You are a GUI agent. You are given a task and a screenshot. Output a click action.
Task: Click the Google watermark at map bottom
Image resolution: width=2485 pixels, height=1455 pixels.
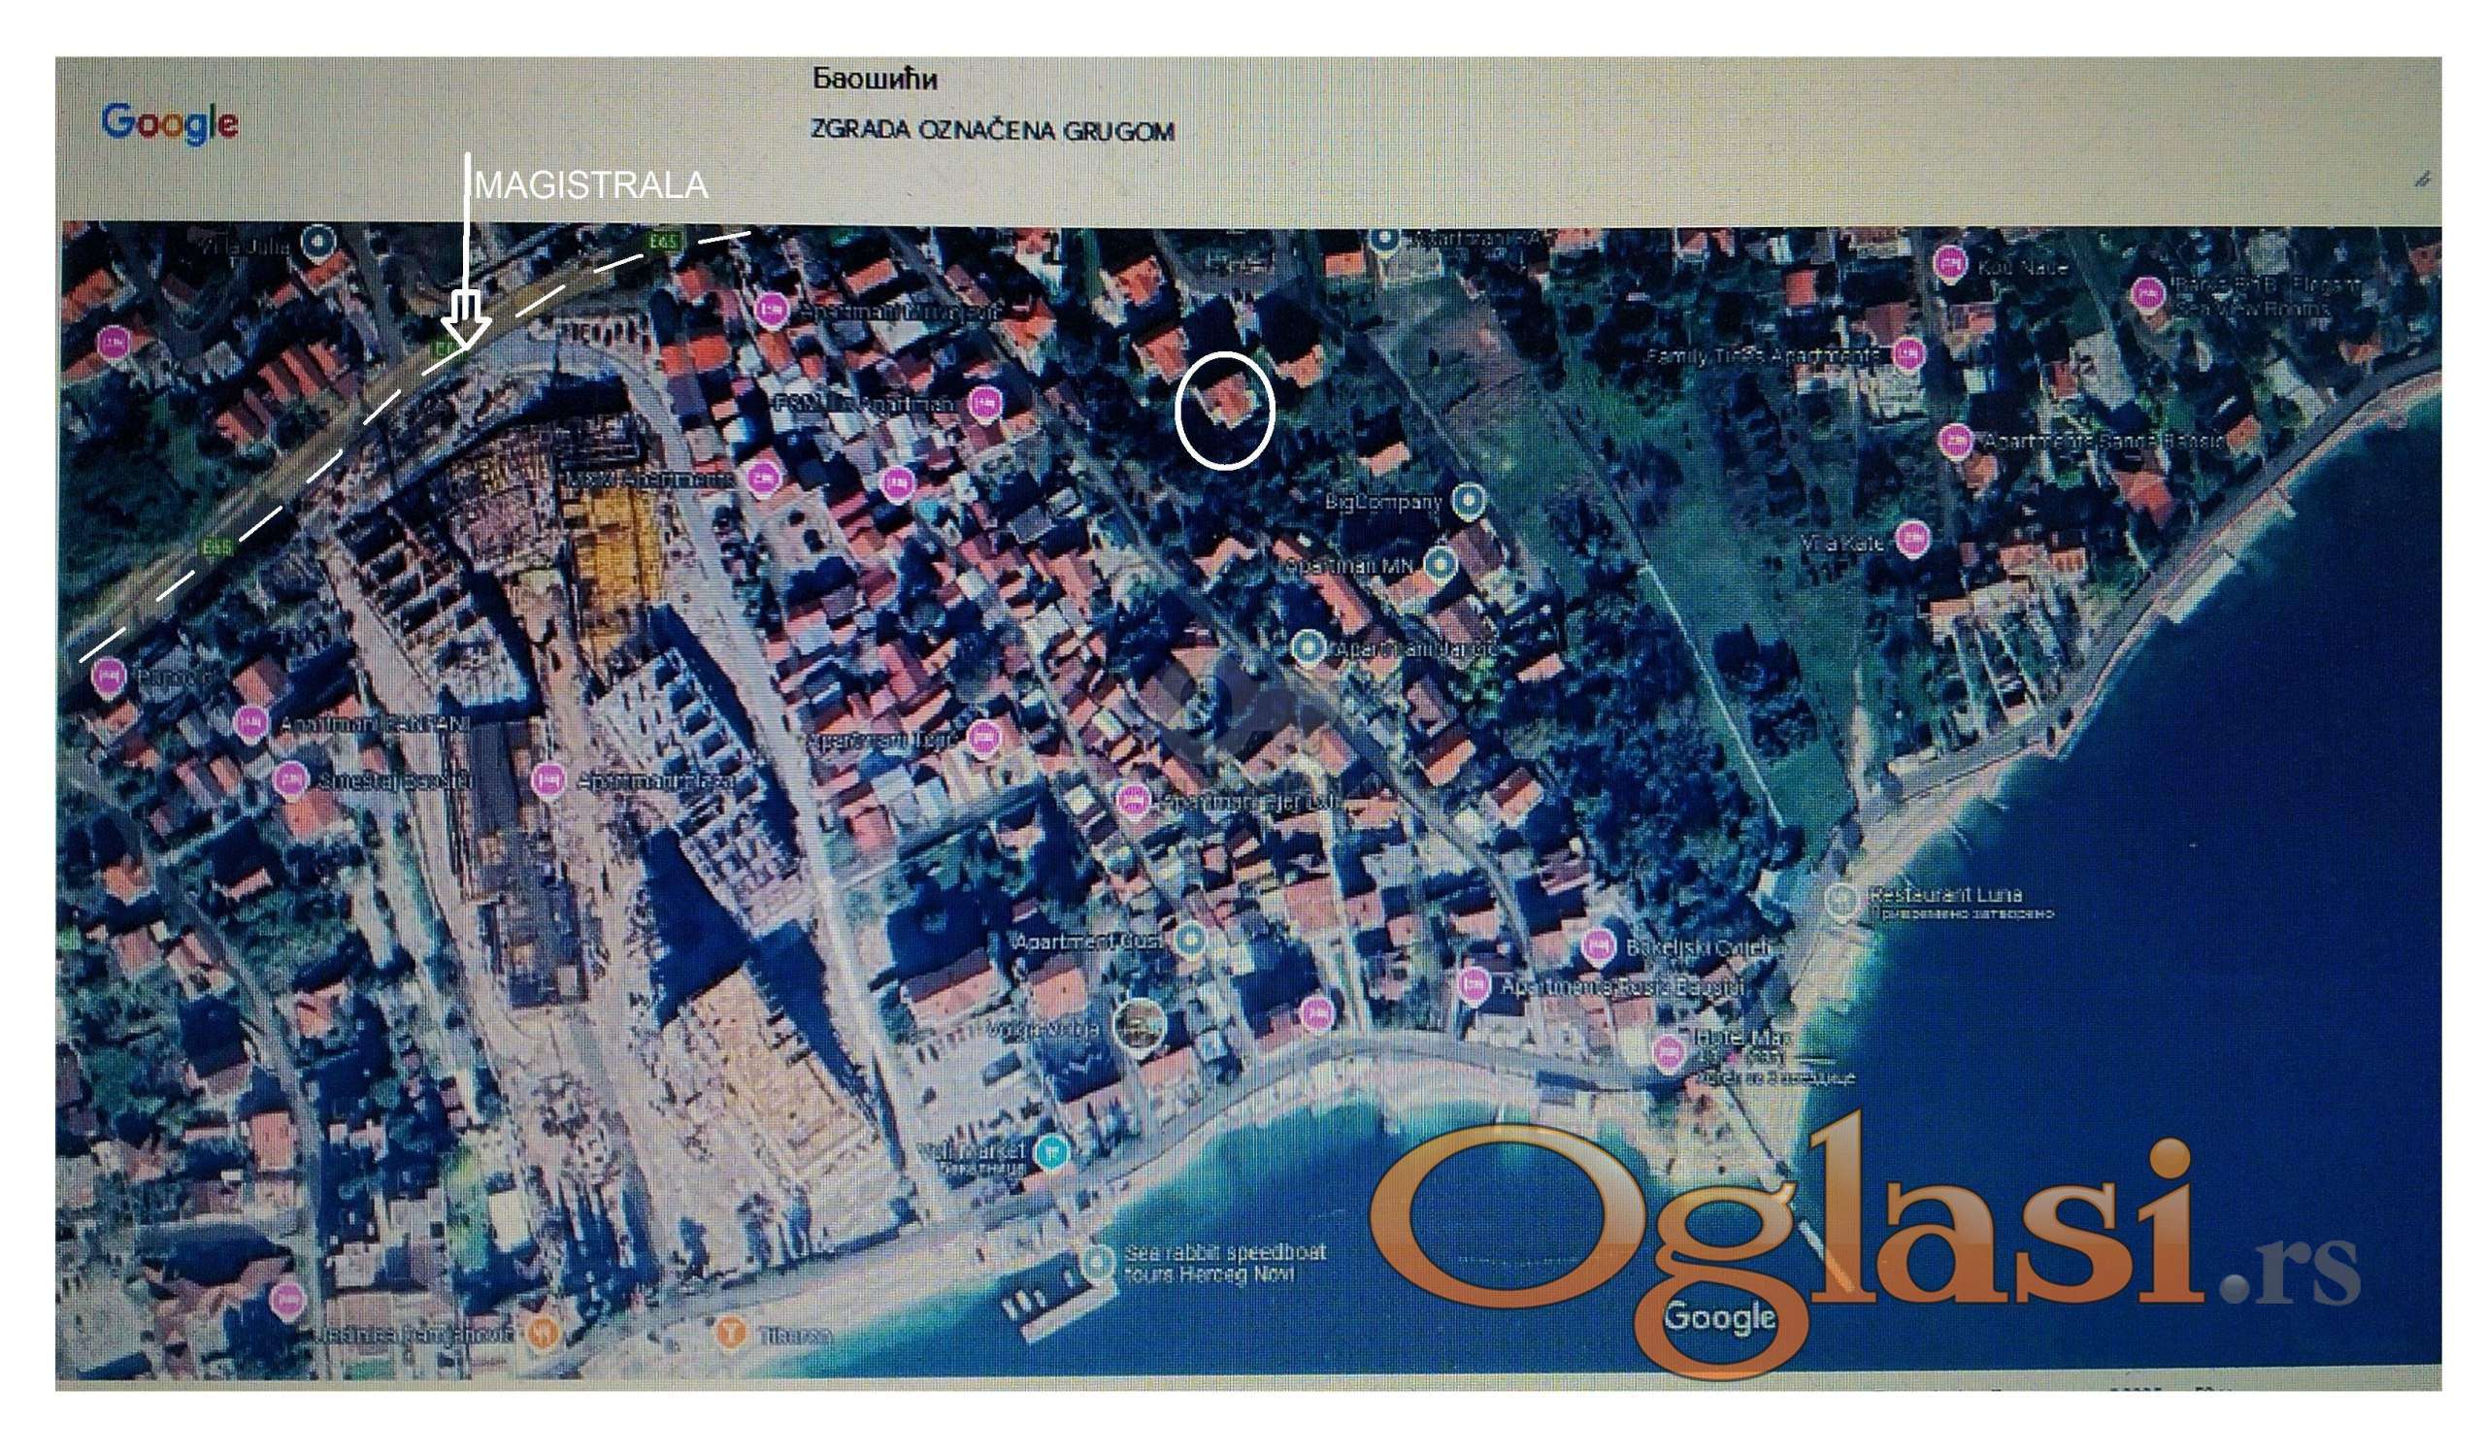(x=1720, y=1316)
